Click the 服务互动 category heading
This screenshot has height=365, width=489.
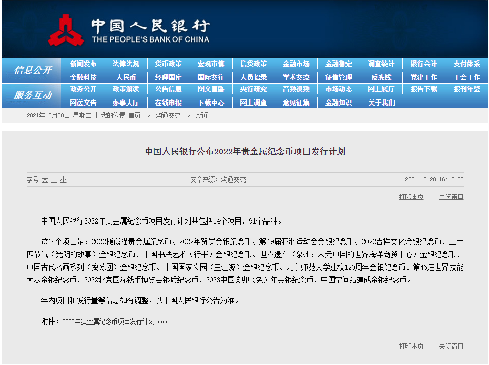tap(33, 95)
